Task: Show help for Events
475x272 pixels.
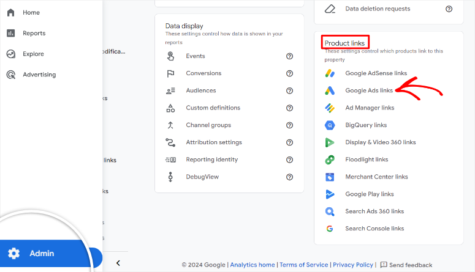Action: (290, 56)
